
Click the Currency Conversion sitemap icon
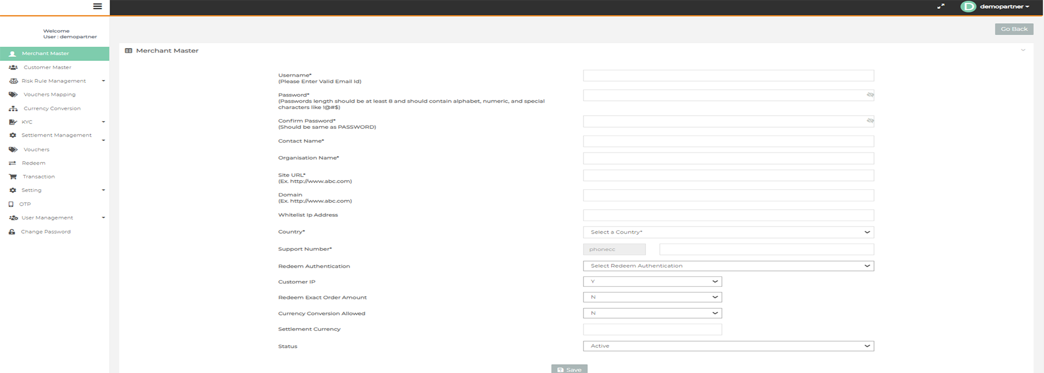pyautogui.click(x=13, y=109)
